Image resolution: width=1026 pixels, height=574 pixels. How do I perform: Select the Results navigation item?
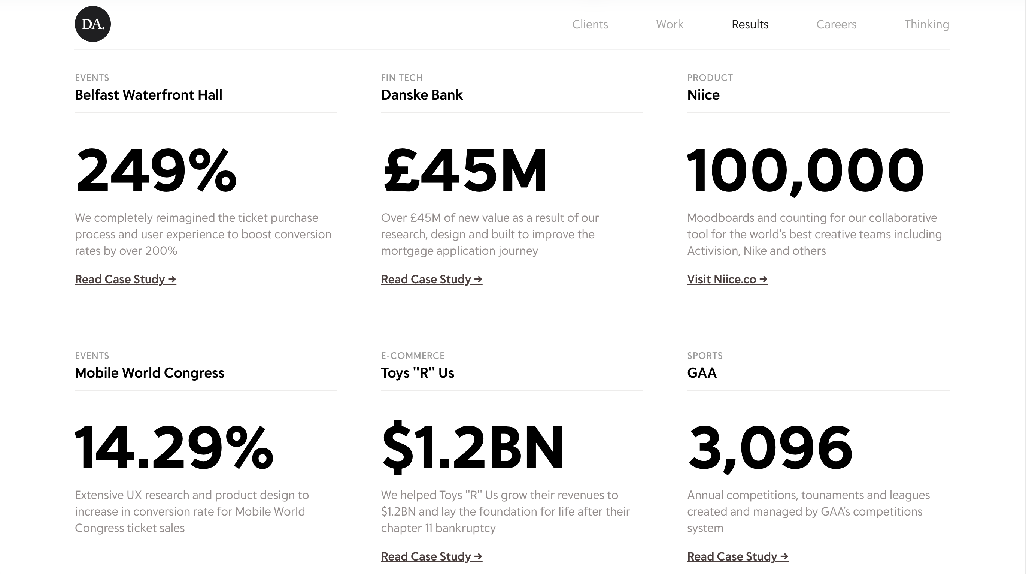coord(750,24)
